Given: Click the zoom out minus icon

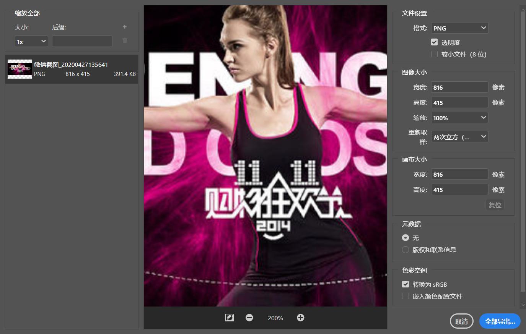Looking at the screenshot, I should coord(249,318).
